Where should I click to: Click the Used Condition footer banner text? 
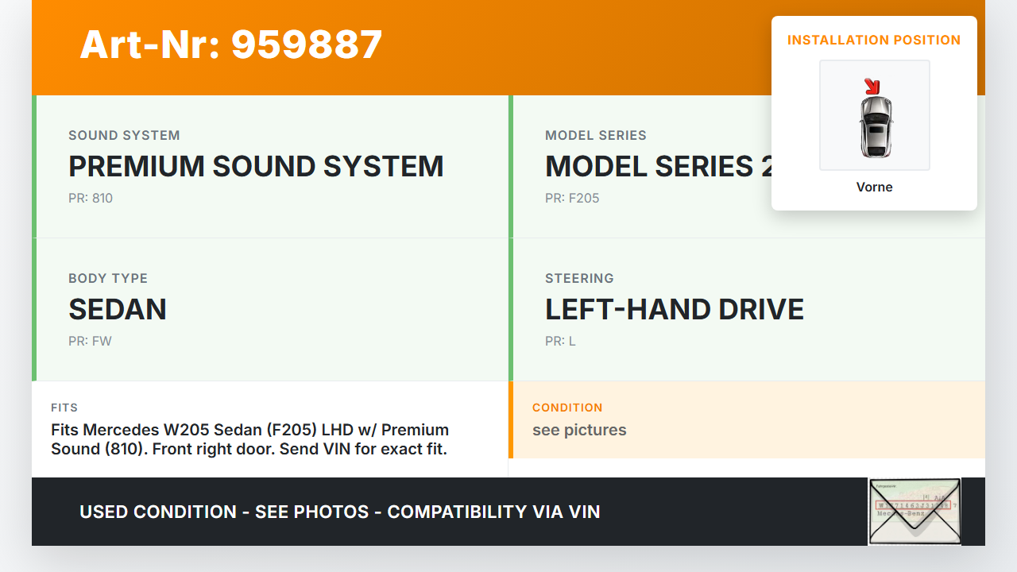339,512
